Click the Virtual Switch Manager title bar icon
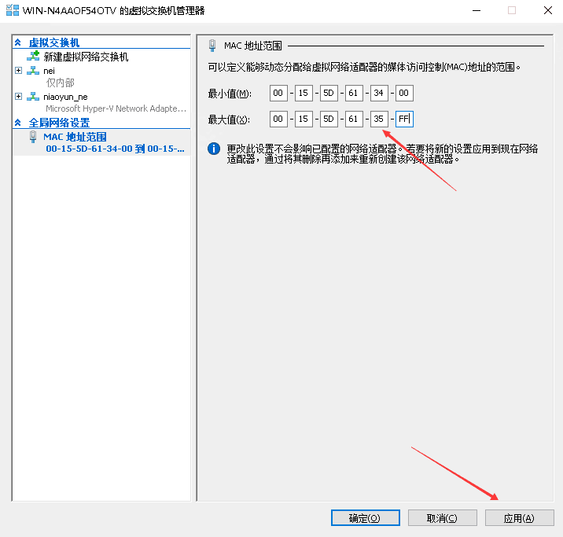Screen dimensions: 563x537 pyautogui.click(x=13, y=10)
